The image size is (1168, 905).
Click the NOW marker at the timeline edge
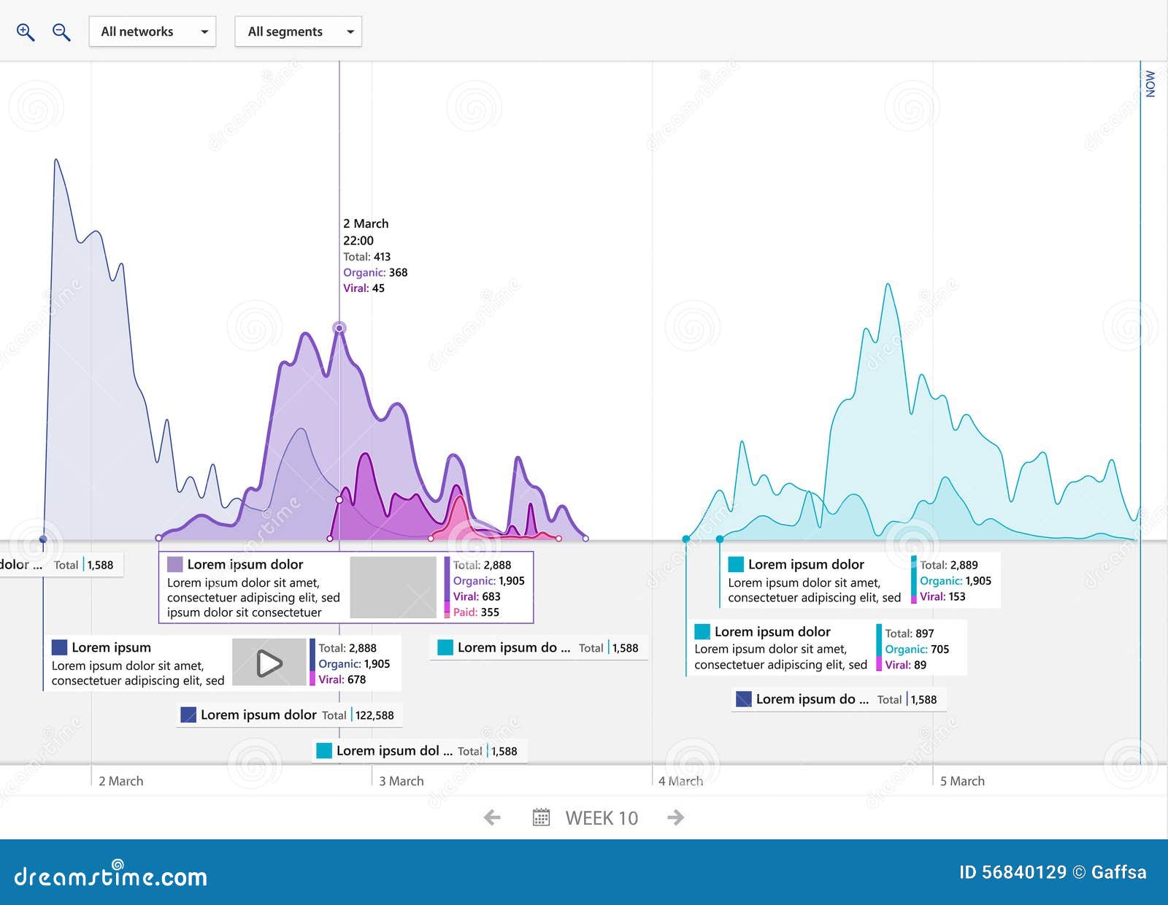(1150, 84)
